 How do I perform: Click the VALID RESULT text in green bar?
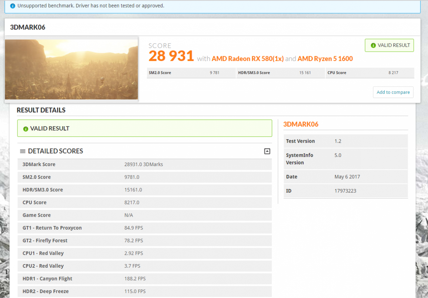(50, 129)
